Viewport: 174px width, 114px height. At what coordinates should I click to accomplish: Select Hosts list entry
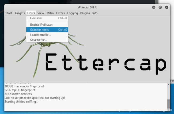pos(47,18)
